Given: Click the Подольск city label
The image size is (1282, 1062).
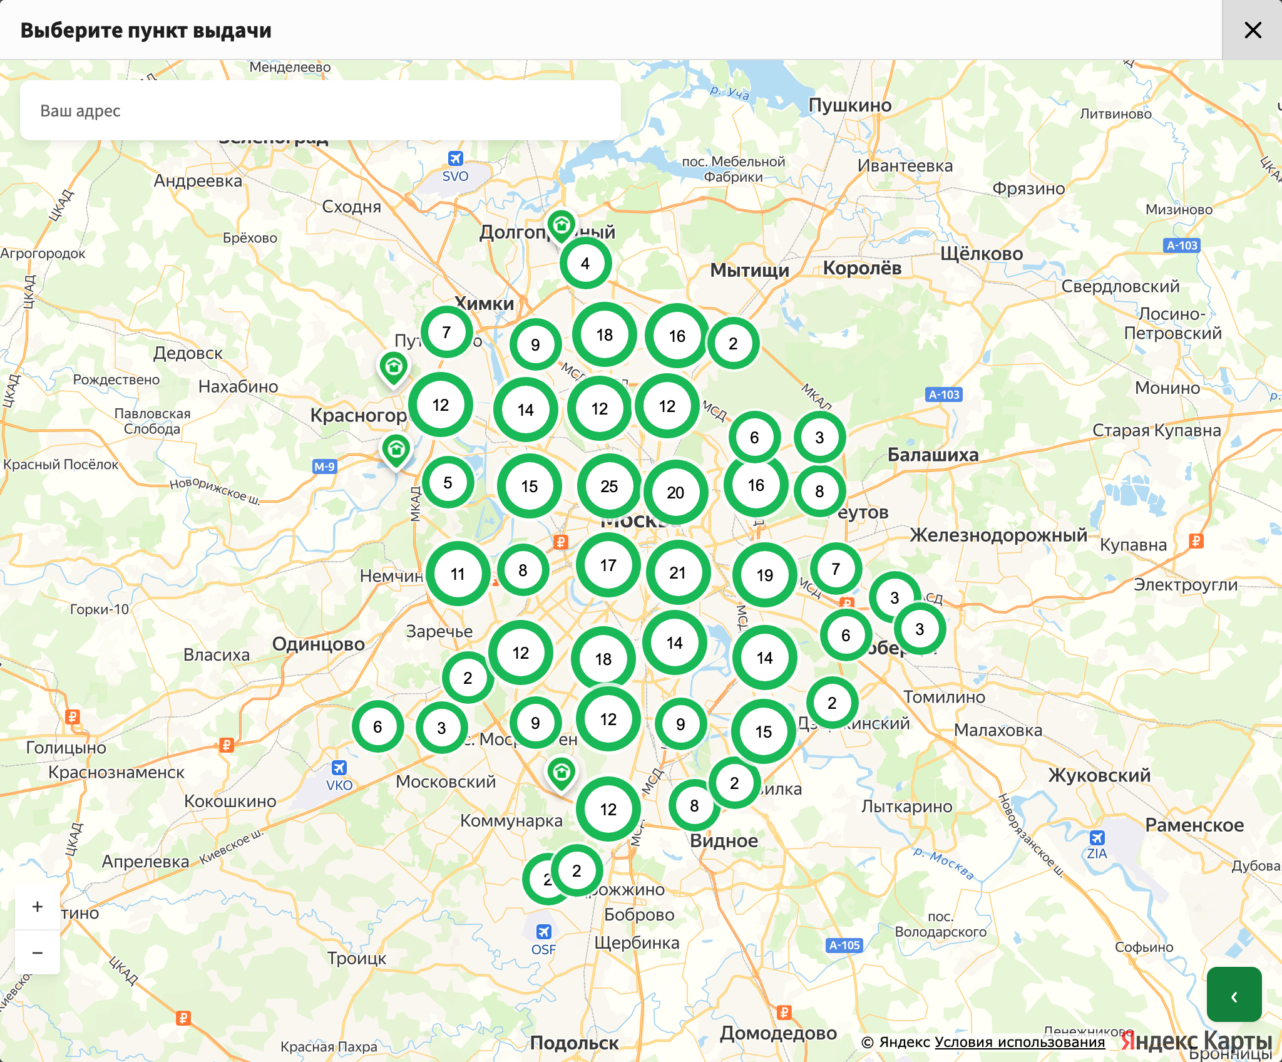Looking at the screenshot, I should [574, 1043].
